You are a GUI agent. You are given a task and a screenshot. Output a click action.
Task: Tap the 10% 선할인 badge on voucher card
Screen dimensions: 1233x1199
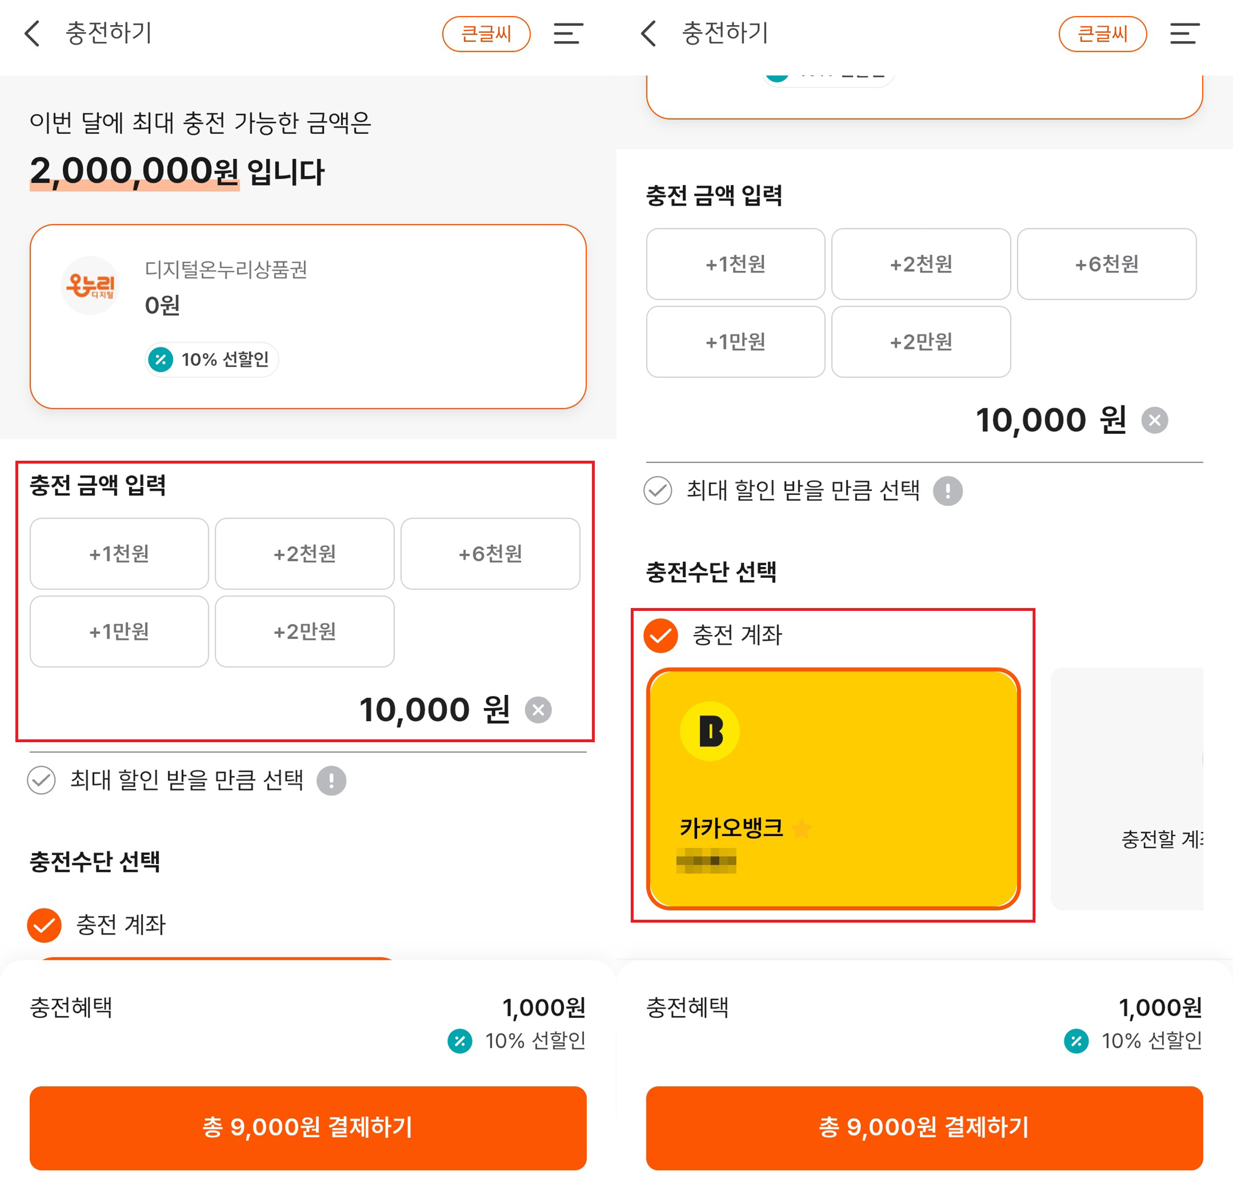[212, 360]
